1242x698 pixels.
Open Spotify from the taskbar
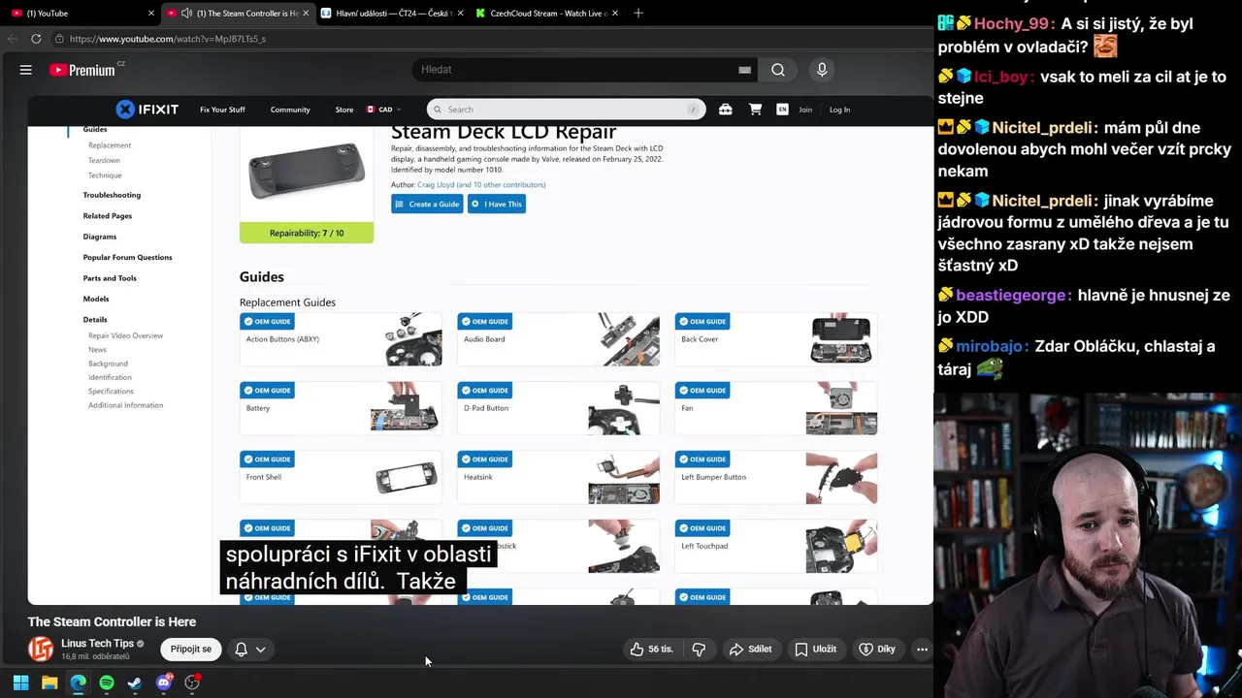pos(107,682)
